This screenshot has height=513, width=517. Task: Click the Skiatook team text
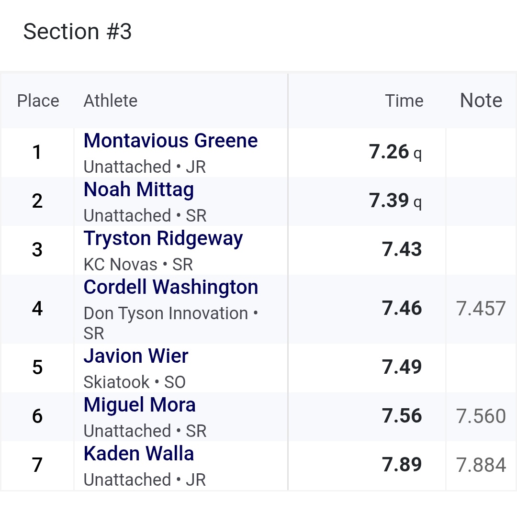(116, 382)
